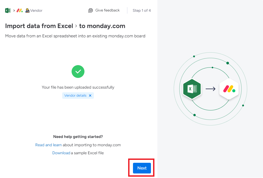Download a sample Excel file

click(61, 153)
